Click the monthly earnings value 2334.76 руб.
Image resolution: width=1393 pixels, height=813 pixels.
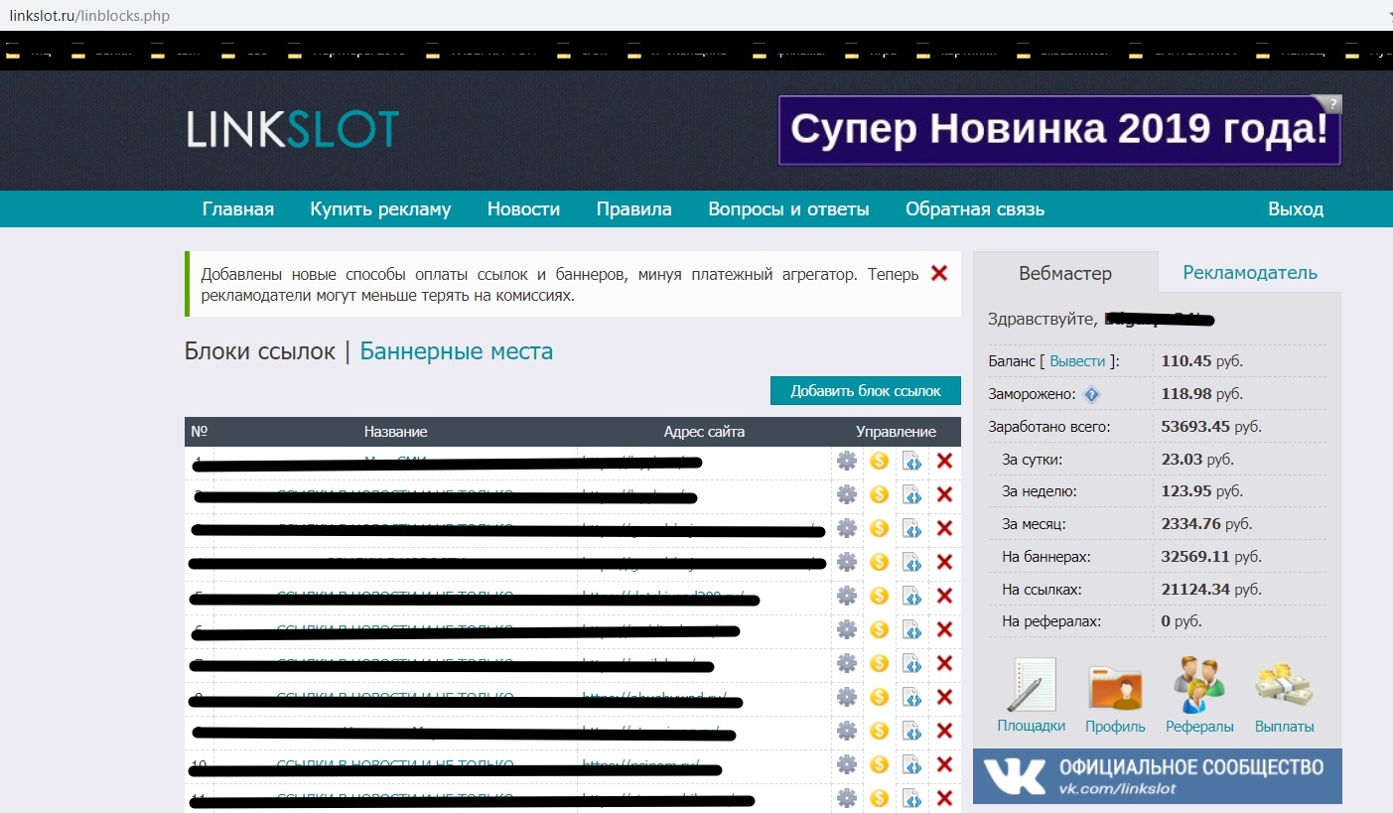(1206, 524)
